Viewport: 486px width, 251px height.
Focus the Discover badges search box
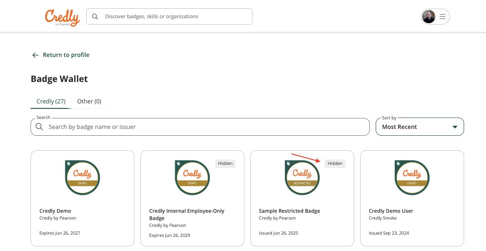(x=169, y=16)
